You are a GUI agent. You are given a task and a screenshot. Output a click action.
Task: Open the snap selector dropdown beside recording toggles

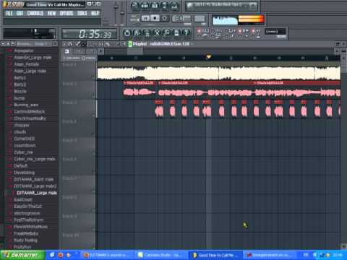coord(275,32)
